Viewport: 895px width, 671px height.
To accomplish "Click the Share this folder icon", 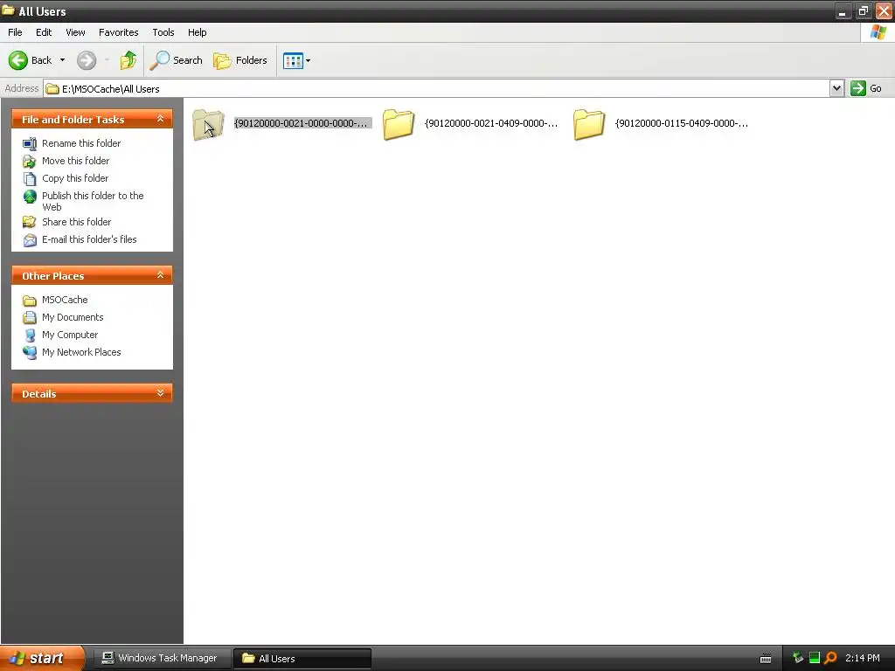I will 30,222.
